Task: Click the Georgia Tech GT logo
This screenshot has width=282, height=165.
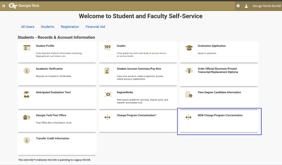Action: pyautogui.click(x=24, y=6)
